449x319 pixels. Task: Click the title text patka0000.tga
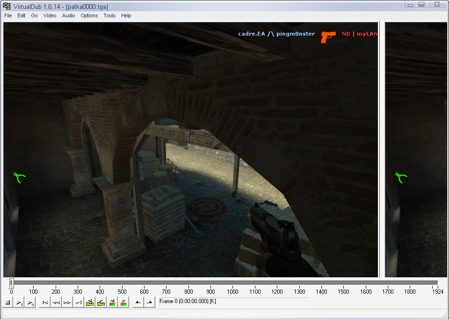click(87, 7)
